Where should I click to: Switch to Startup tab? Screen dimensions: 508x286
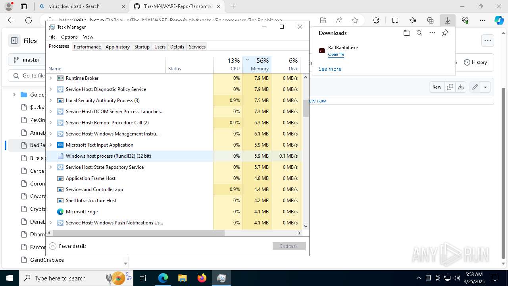pos(142,47)
